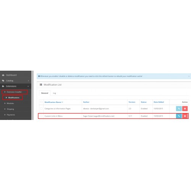Sort by the Date Added column
This screenshot has height=191, width=191.
tap(159, 102)
